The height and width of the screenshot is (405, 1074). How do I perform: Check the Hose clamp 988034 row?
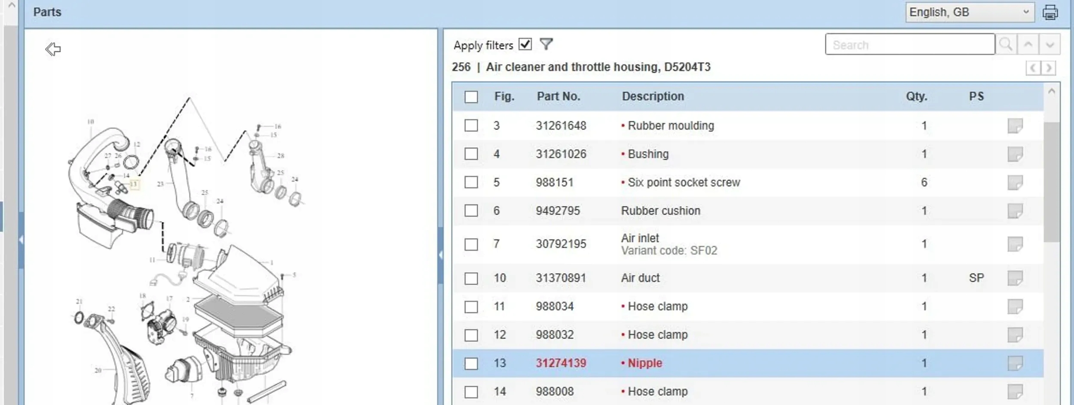(471, 307)
